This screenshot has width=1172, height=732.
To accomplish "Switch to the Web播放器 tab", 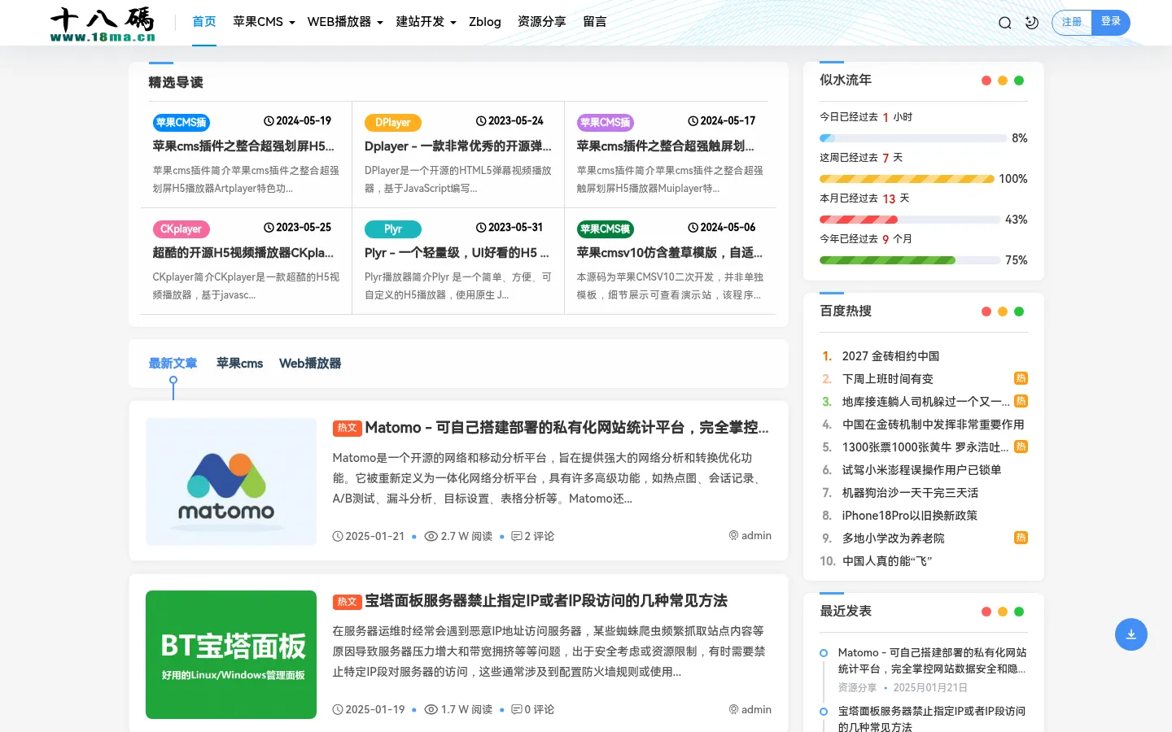I will 310,364.
